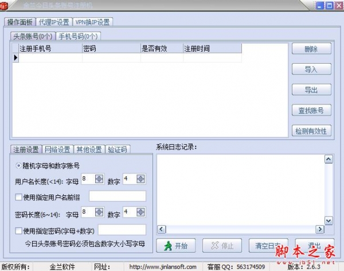Click 客服QQ: 563174509 in status bar
This screenshot has height=271, width=344.
point(236,267)
